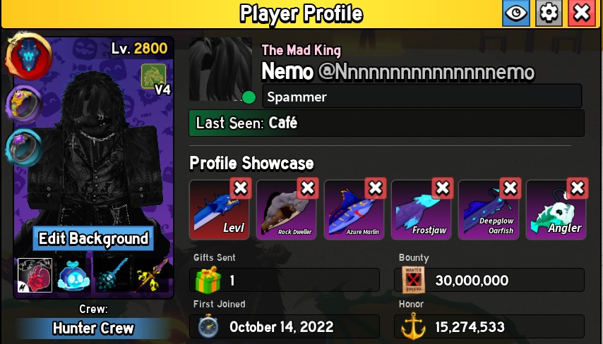Open profile settings gear icon
Image resolution: width=603 pixels, height=344 pixels.
tap(549, 13)
